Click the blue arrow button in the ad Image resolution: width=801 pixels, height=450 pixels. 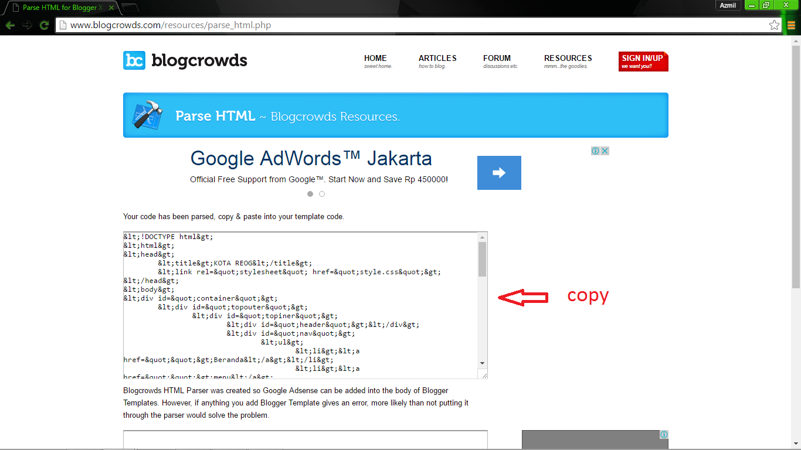[x=499, y=173]
